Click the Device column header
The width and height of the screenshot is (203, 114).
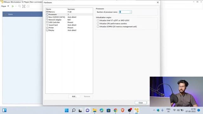coord(49,9)
